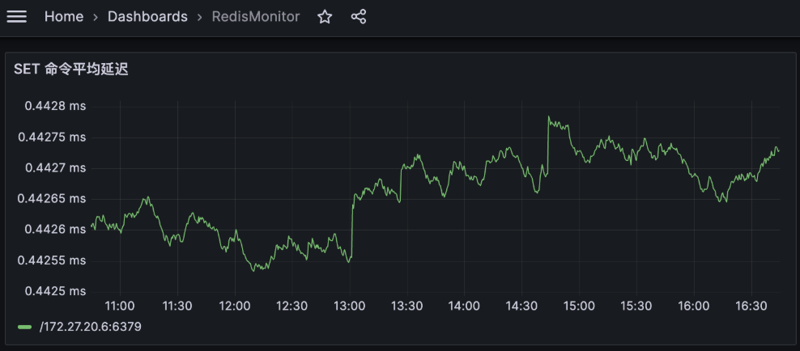The width and height of the screenshot is (800, 351).
Task: Click the 12:30 time axis label
Action: (292, 307)
